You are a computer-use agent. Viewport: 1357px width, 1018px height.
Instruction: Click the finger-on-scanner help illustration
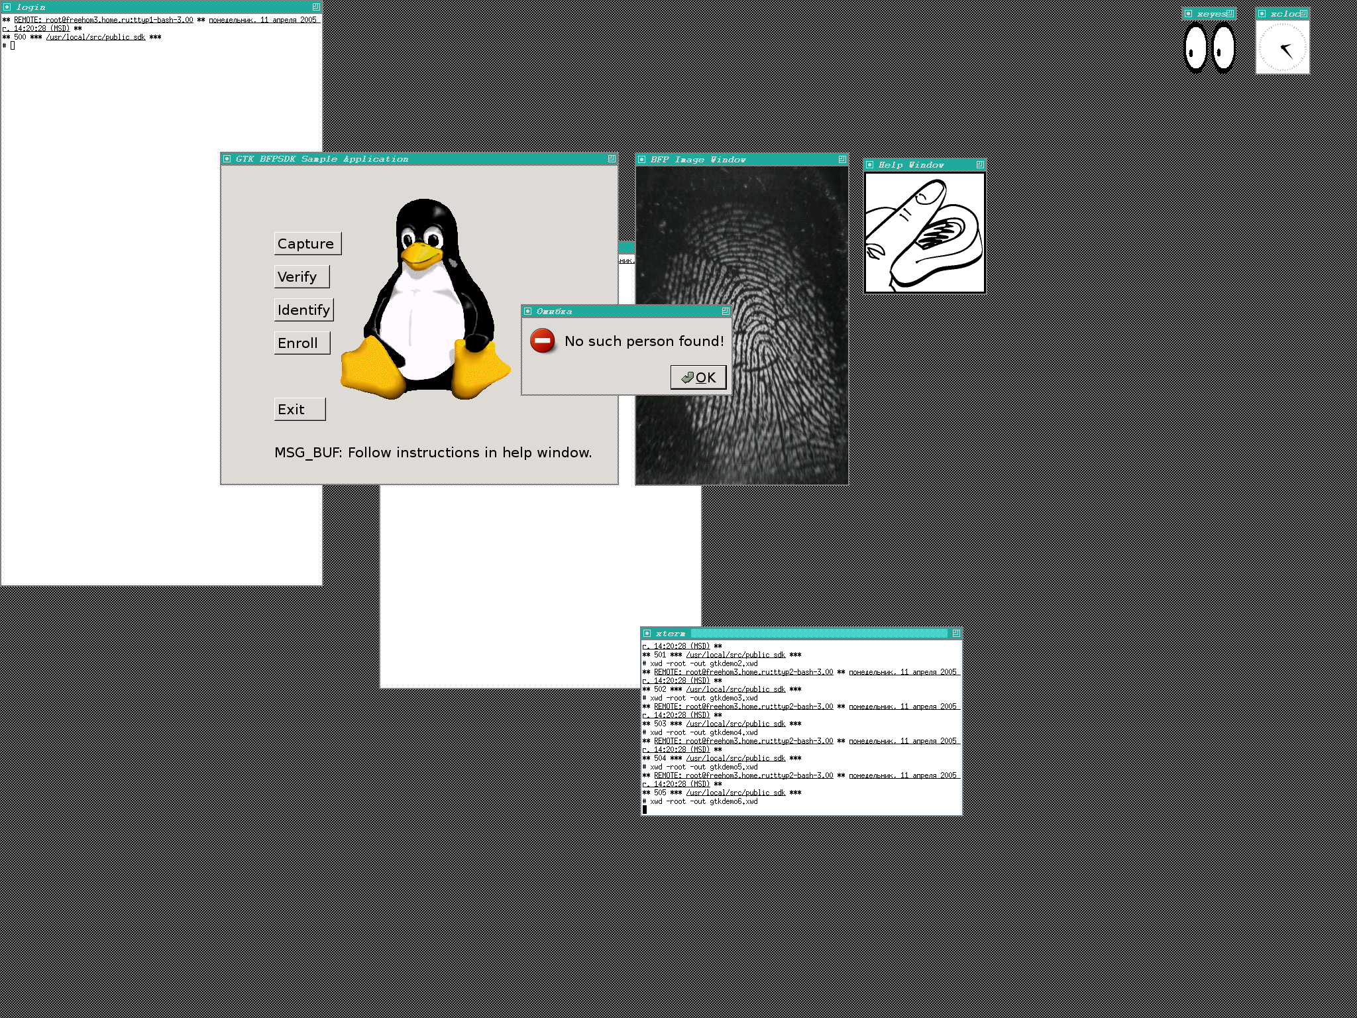925,233
